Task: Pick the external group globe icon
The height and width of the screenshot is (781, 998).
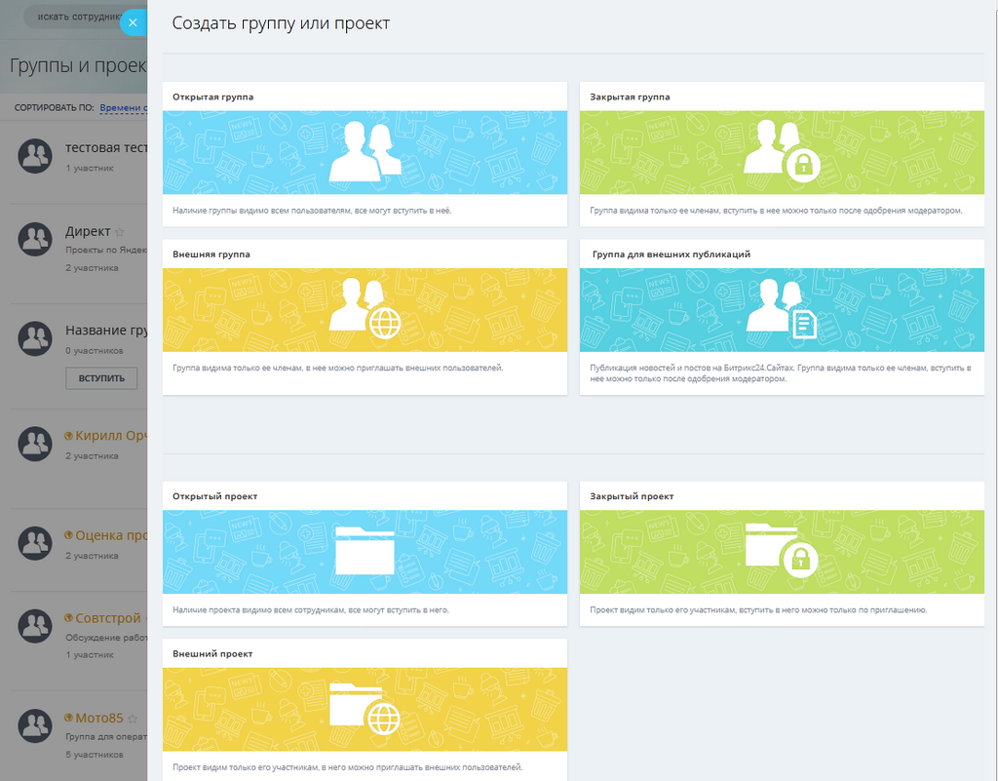Action: 384,323
